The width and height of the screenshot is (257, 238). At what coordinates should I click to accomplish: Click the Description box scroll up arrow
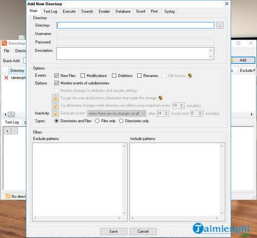pos(211,50)
